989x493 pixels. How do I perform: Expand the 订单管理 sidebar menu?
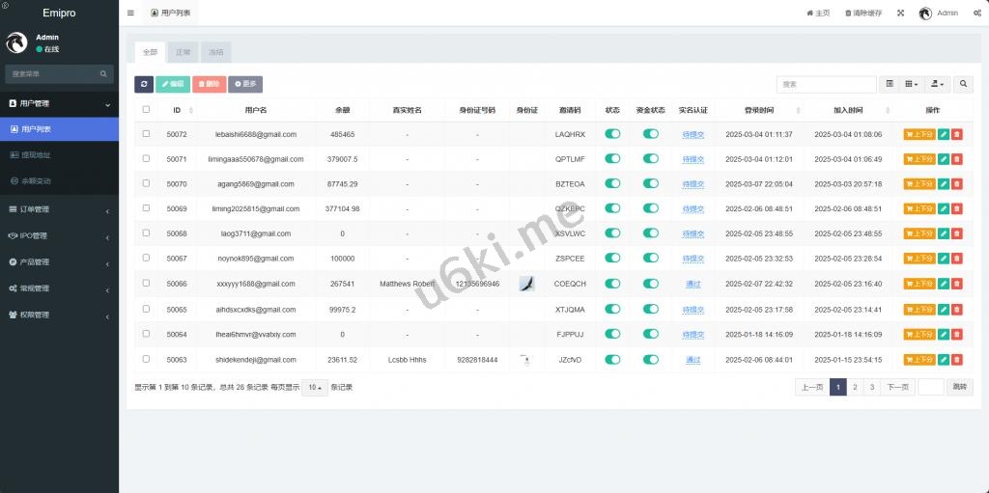59,209
